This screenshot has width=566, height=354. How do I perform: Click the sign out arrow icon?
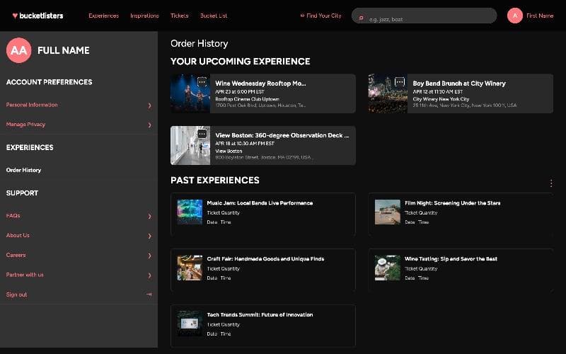point(149,295)
